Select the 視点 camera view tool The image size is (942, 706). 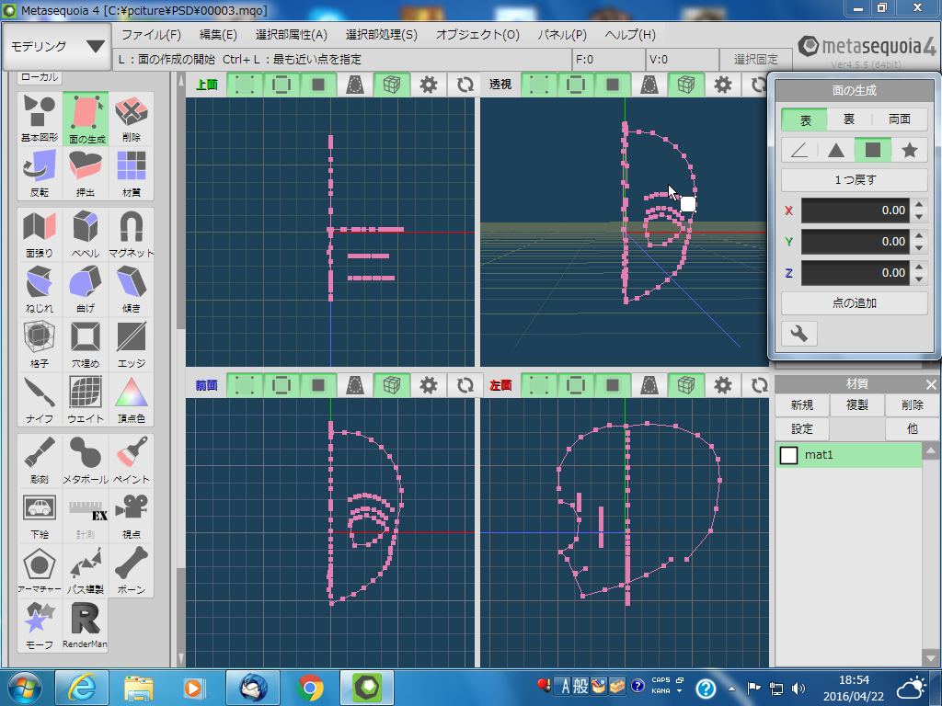tap(131, 516)
